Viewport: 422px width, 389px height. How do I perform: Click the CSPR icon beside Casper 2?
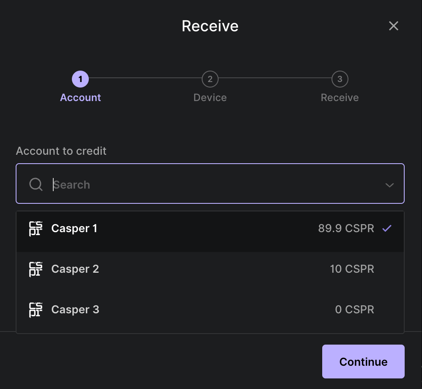[36, 269]
